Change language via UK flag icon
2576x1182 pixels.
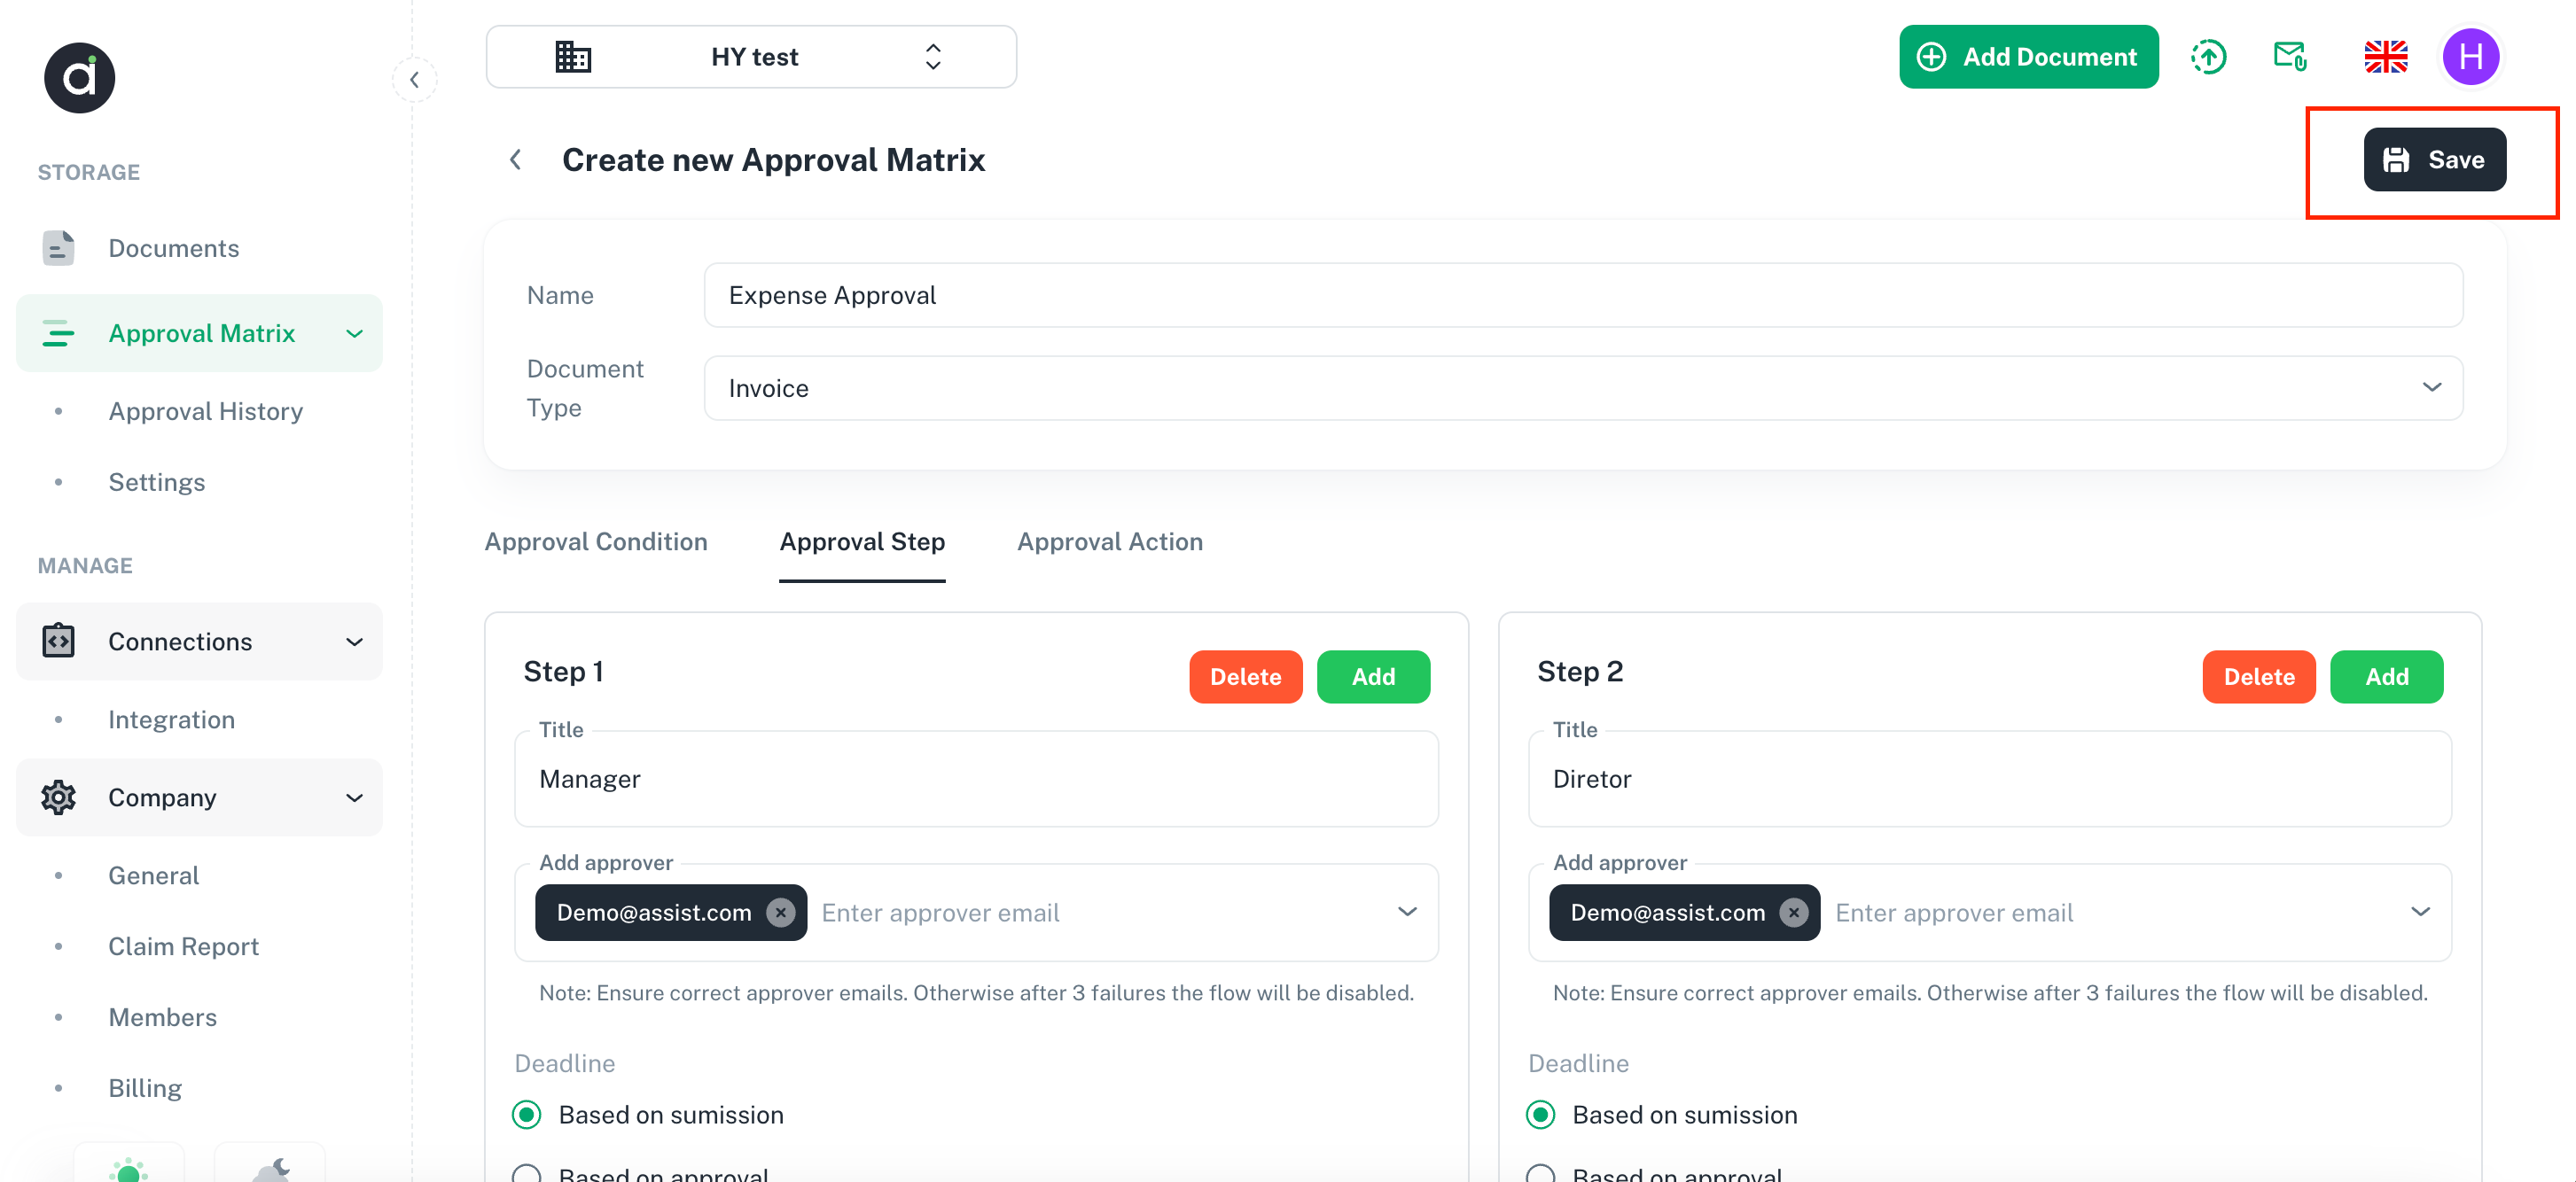(2385, 57)
